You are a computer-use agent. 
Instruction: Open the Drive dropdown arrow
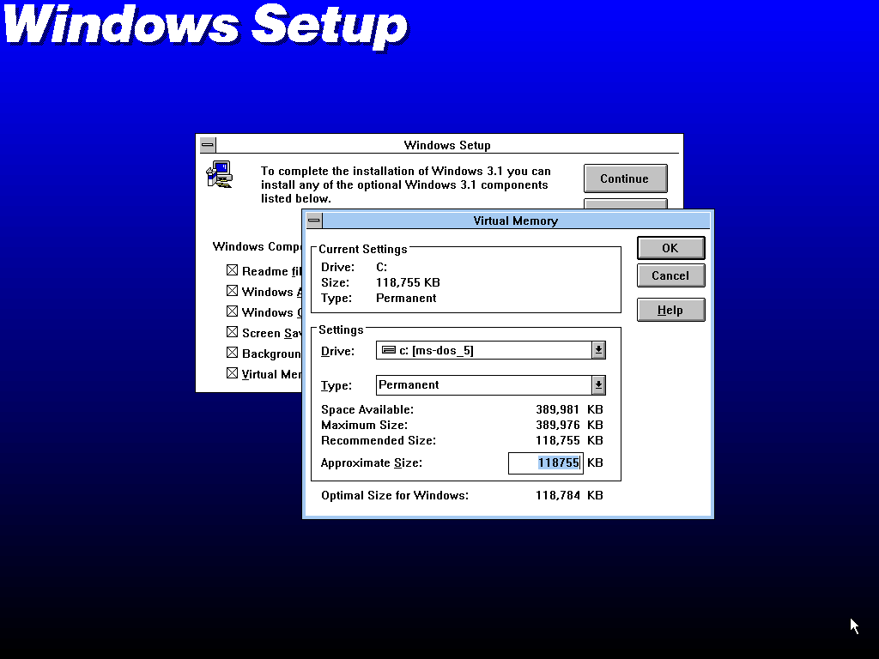pyautogui.click(x=598, y=350)
